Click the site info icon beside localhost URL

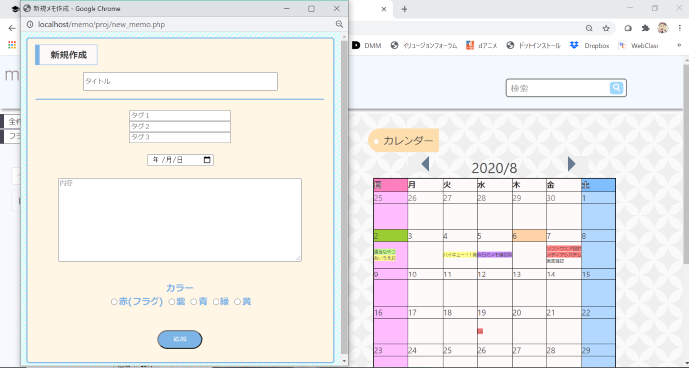pos(30,25)
